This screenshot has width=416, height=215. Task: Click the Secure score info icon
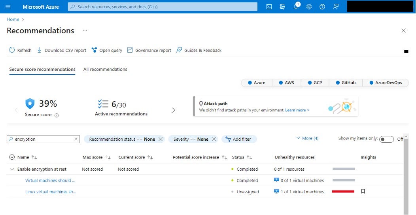click(x=57, y=115)
